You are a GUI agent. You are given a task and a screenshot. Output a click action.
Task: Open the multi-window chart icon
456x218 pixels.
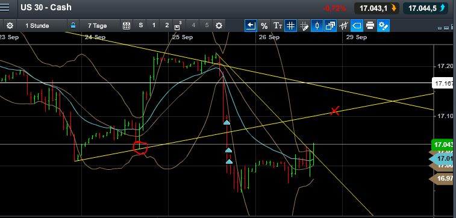click(330, 26)
